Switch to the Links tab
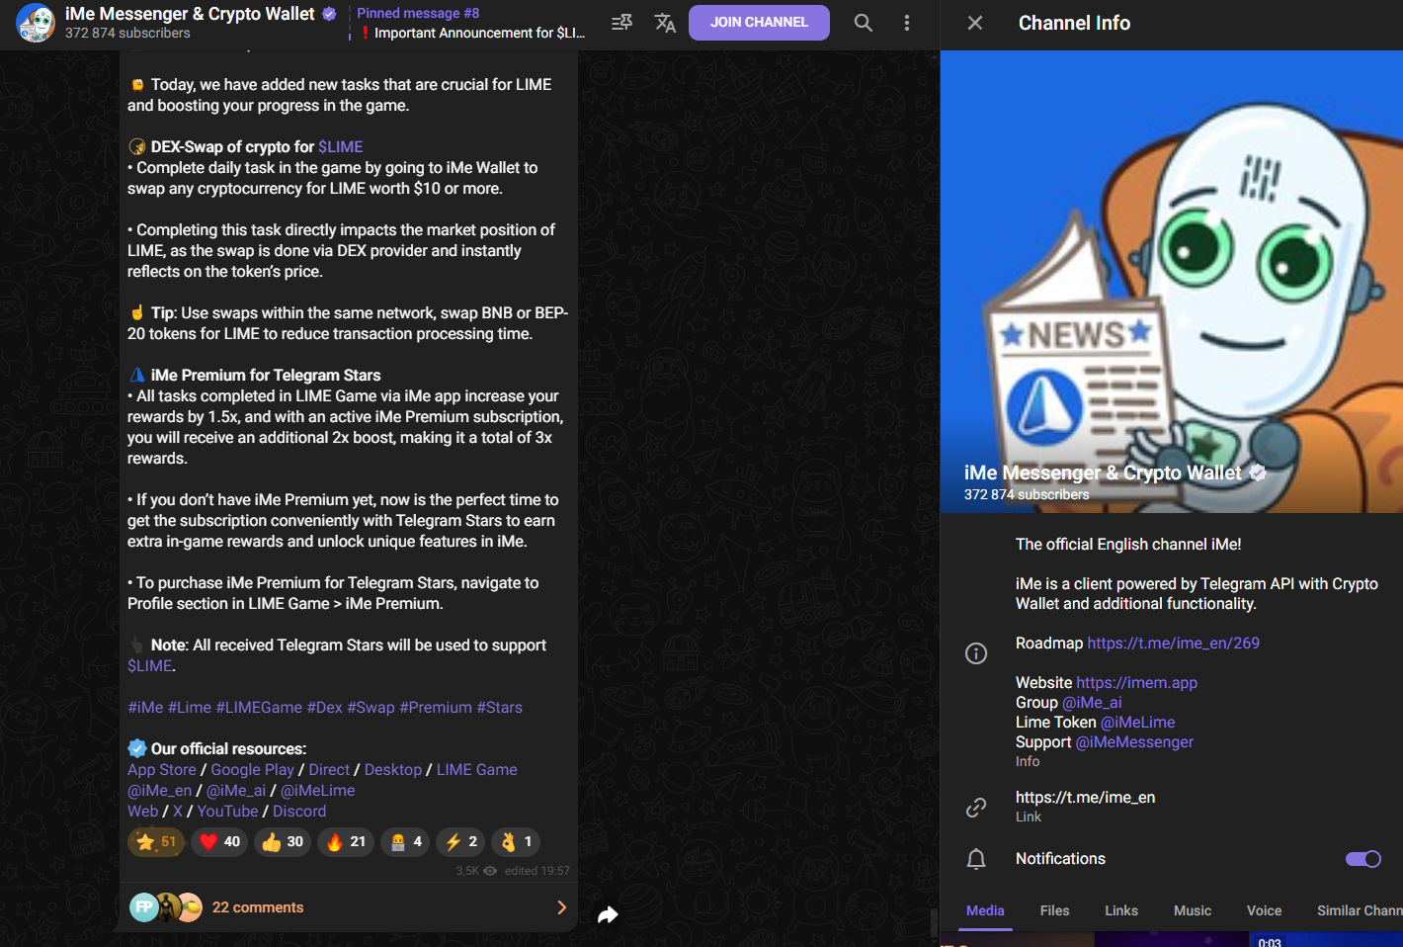This screenshot has width=1403, height=947. click(1121, 910)
